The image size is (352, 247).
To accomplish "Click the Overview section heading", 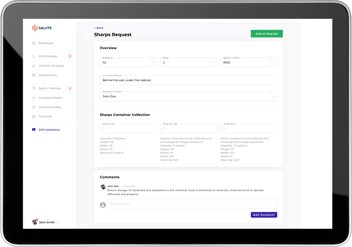I will (108, 48).
